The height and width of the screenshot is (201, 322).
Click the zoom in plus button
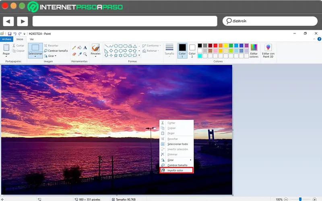(x=315, y=199)
